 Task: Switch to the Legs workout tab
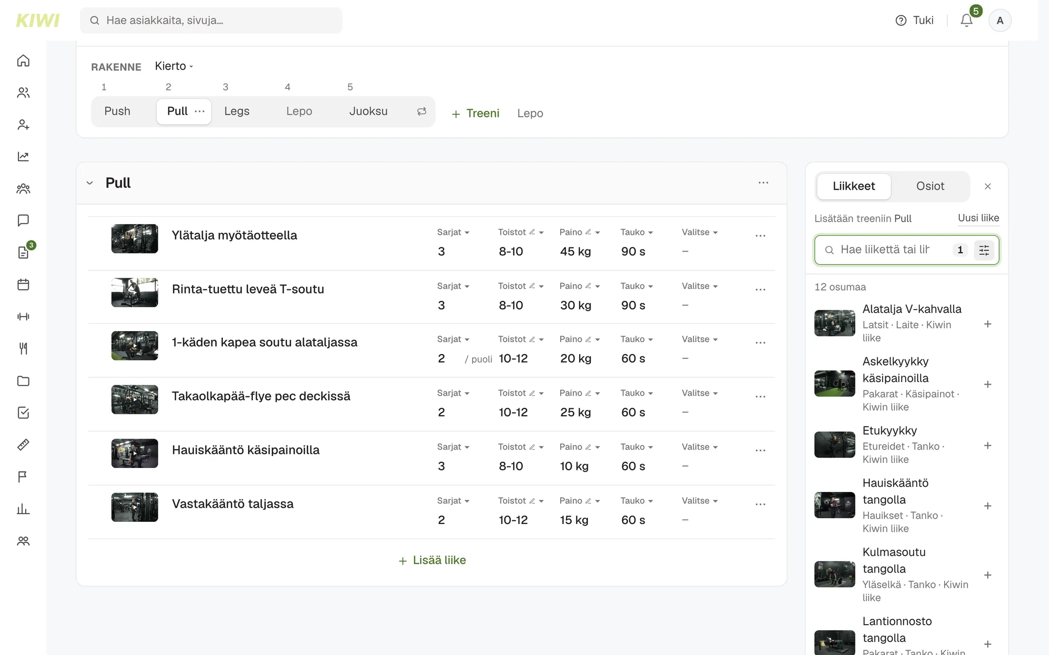click(237, 111)
